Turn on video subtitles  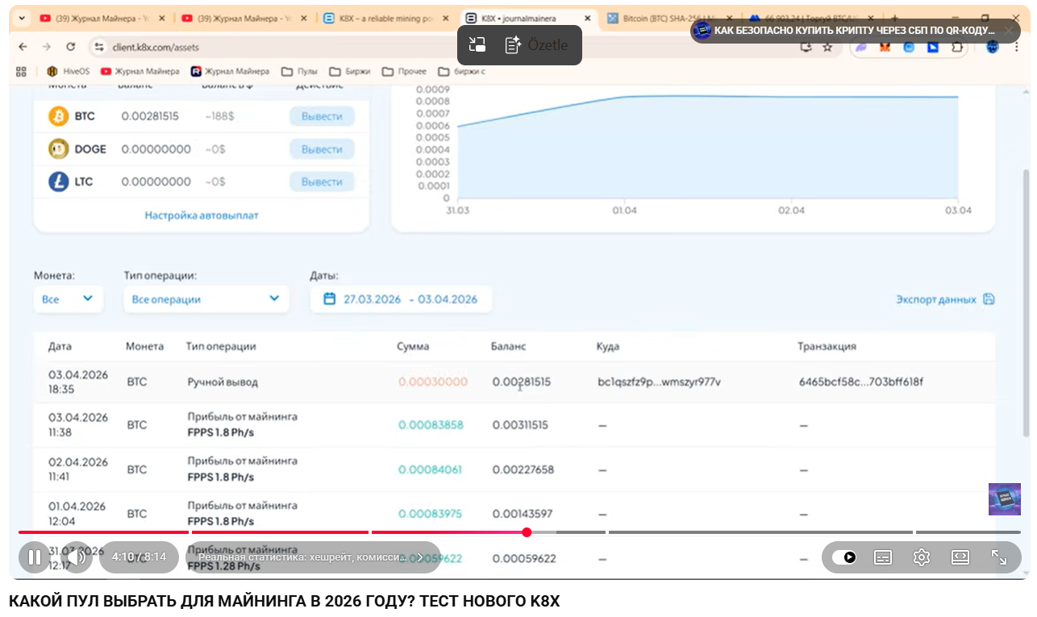click(883, 557)
